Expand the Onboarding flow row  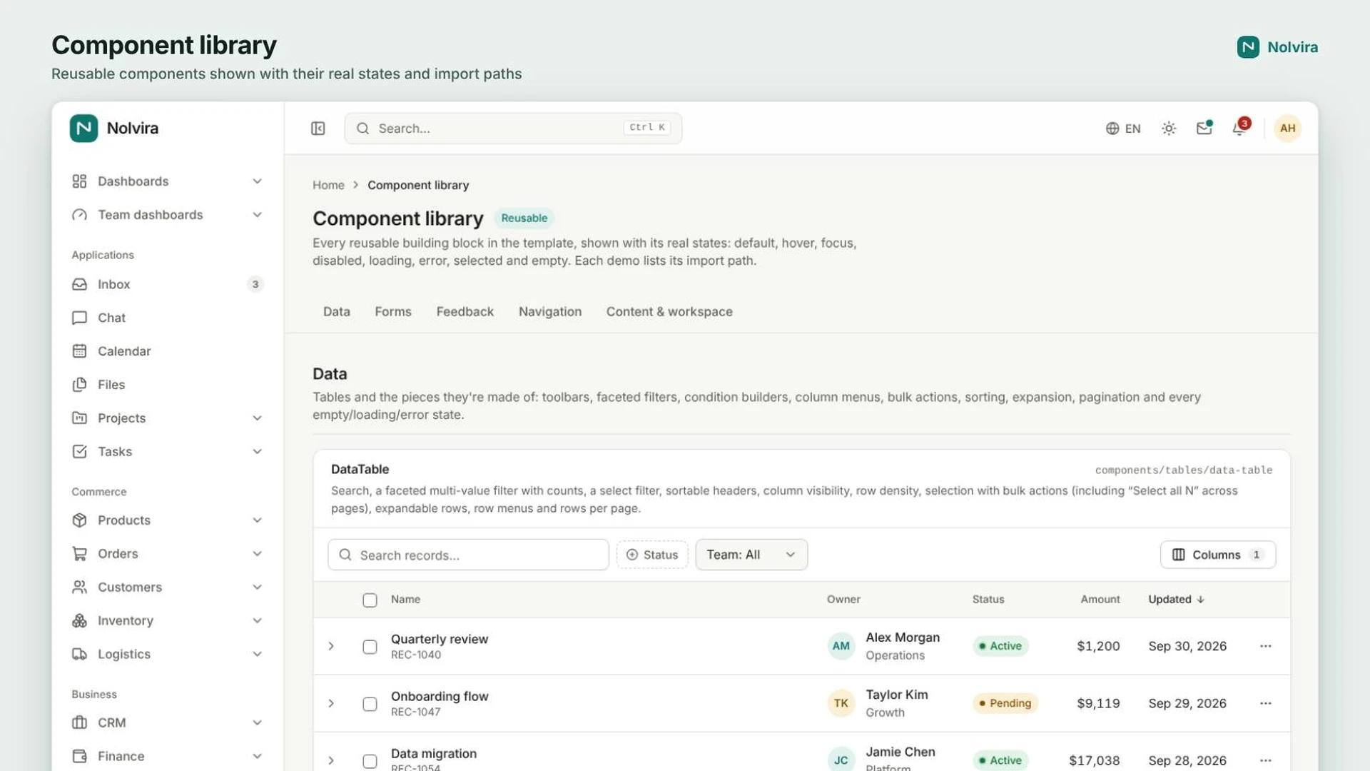(331, 703)
